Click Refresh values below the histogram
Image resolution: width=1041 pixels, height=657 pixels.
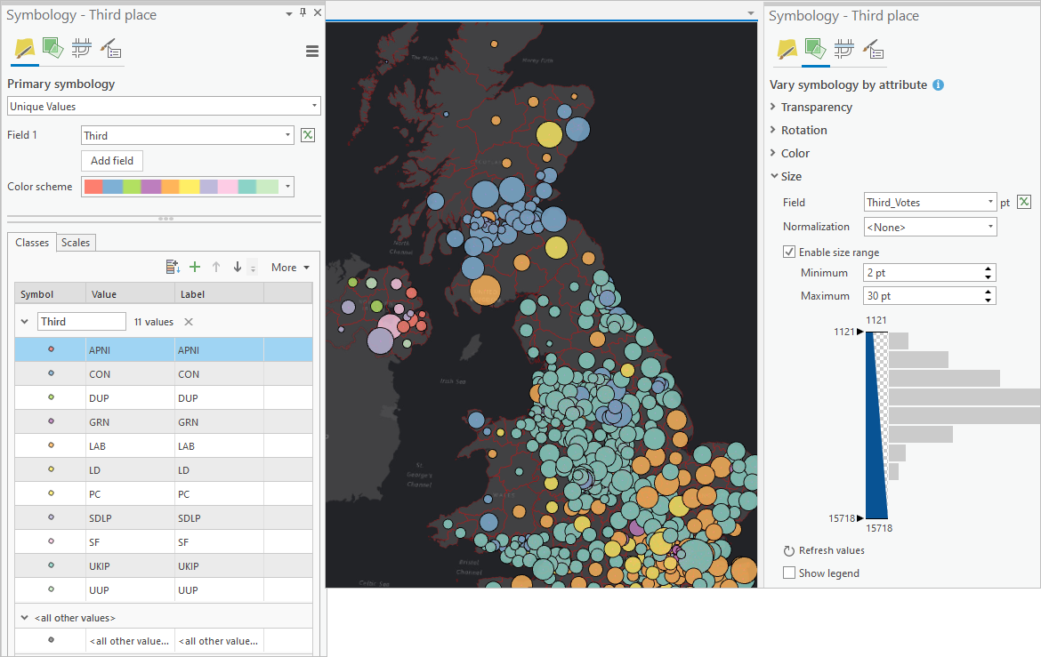[x=823, y=550]
